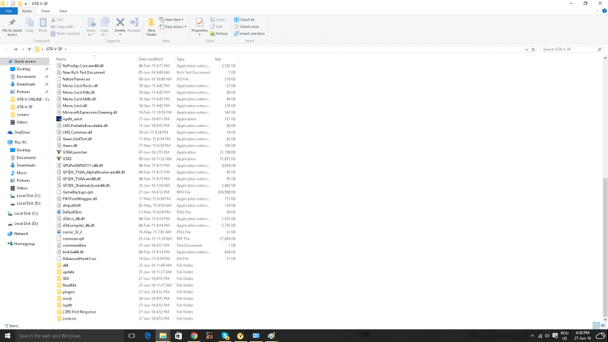The width and height of the screenshot is (608, 342).
Task: Click the Open button in ribbon
Action: [x=219, y=19]
